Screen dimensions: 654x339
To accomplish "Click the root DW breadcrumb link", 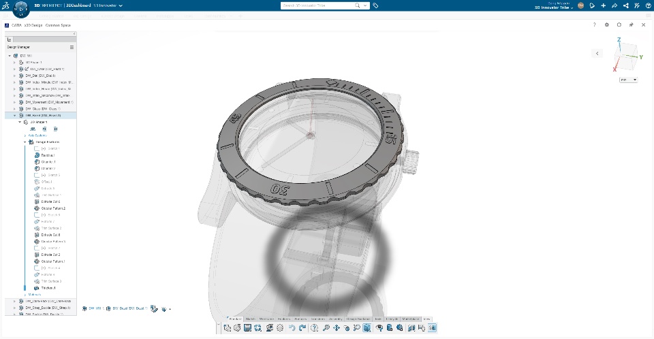I will pos(96,308).
